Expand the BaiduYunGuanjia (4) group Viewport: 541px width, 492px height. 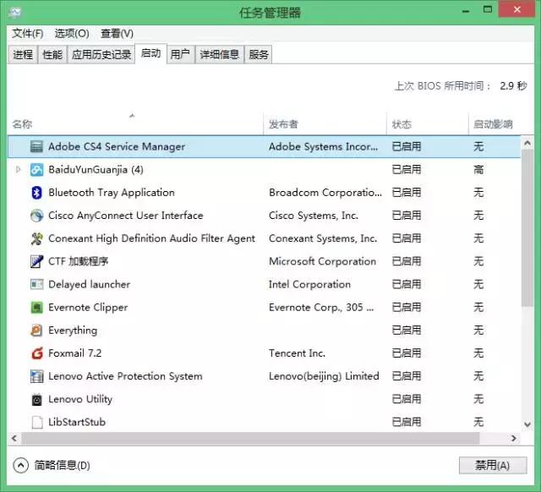19,170
